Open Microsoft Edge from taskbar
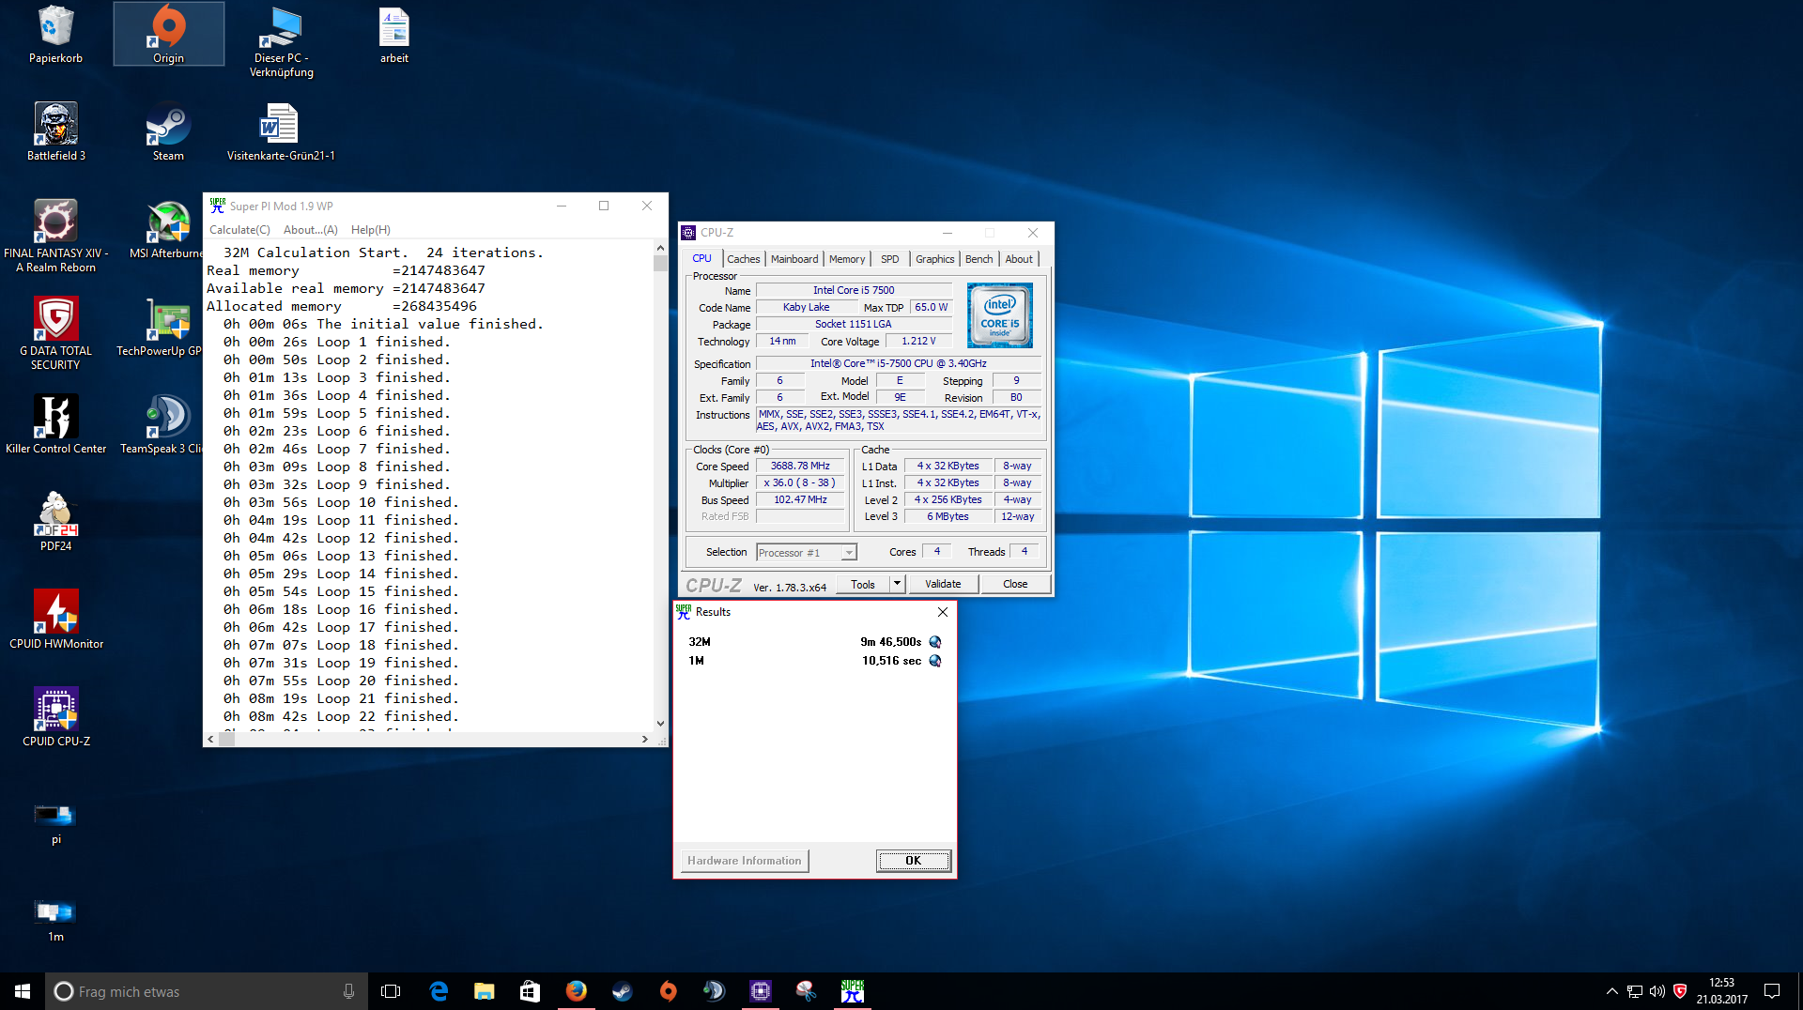The width and height of the screenshot is (1803, 1010). 439,991
